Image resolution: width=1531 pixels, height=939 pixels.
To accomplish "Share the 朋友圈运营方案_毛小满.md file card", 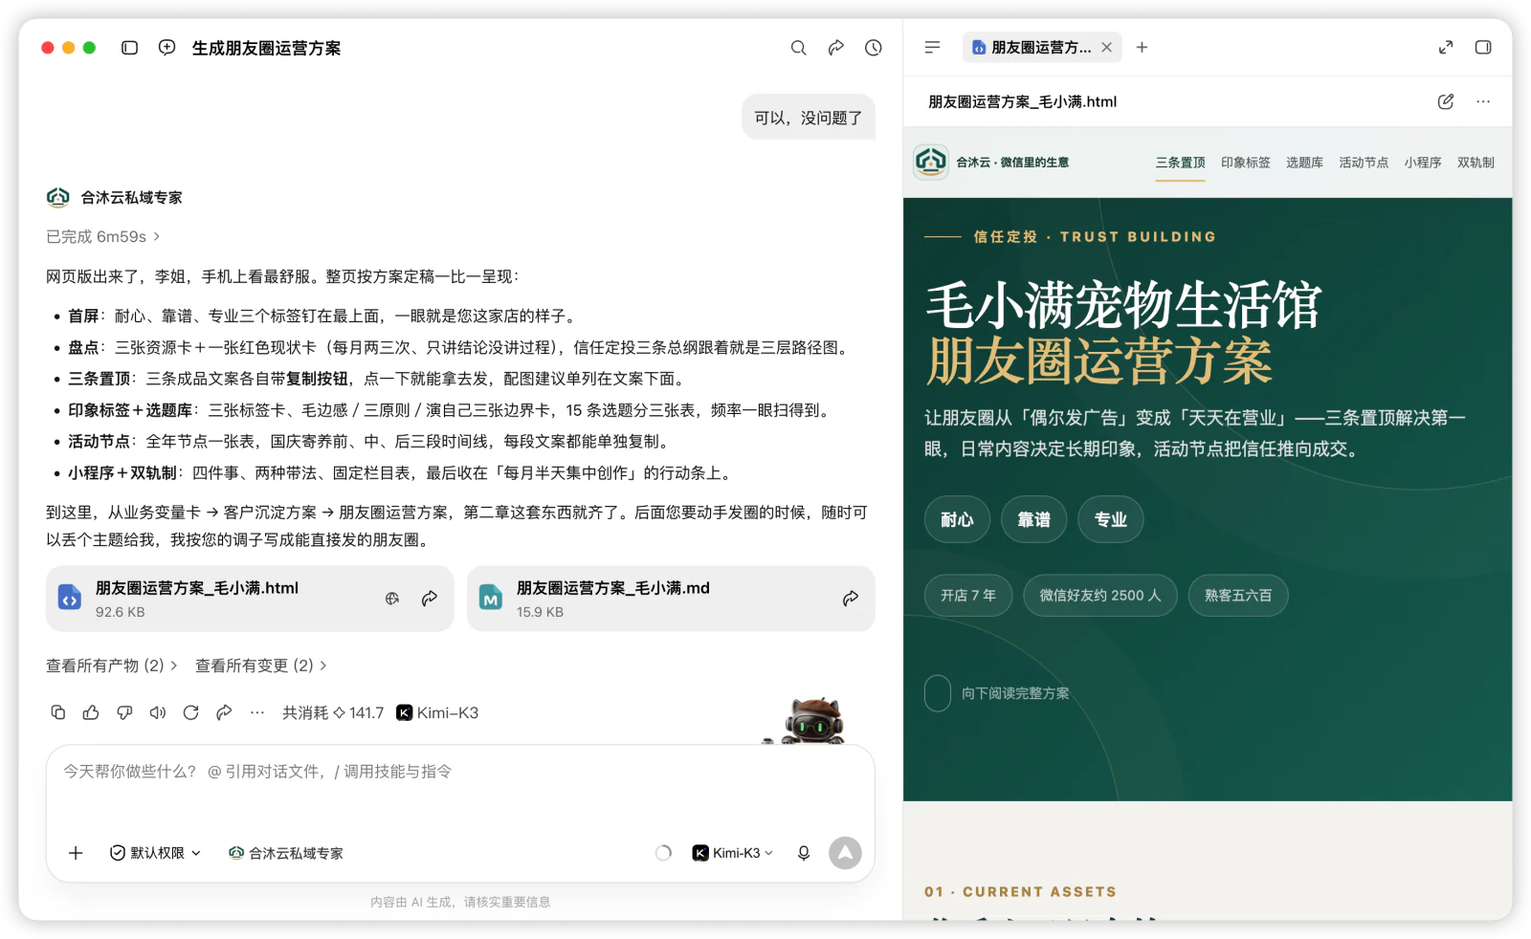I will pyautogui.click(x=850, y=599).
